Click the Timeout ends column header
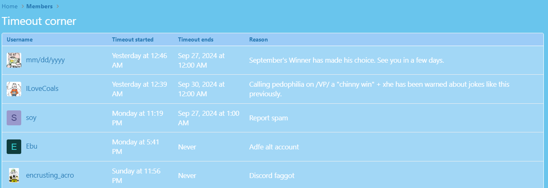548x188 pixels. click(196, 40)
